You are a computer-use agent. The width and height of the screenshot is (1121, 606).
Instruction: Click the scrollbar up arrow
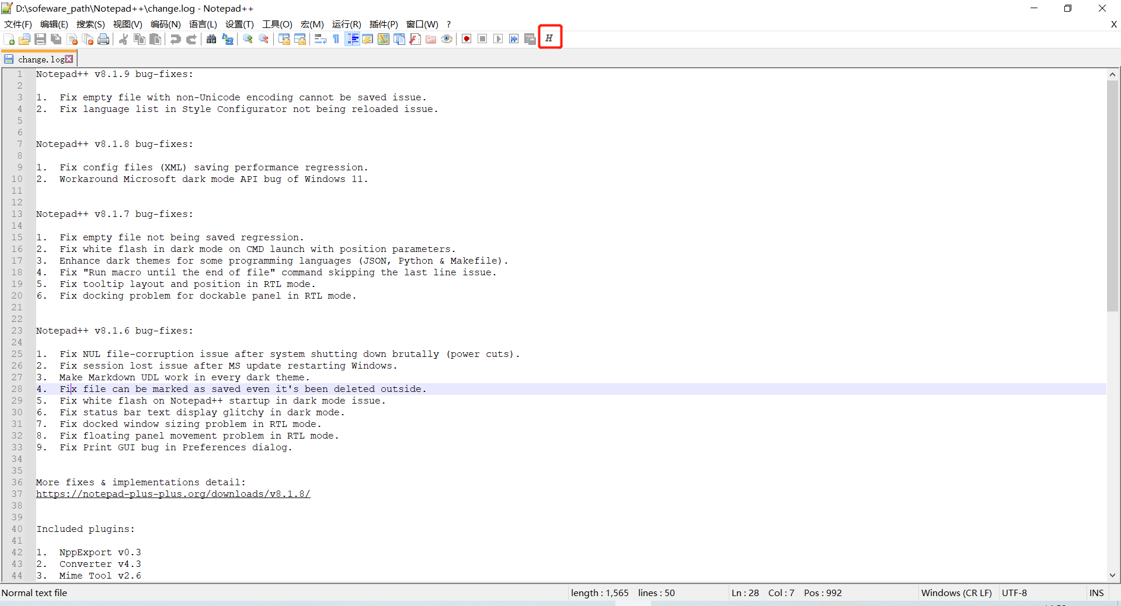pos(1112,74)
